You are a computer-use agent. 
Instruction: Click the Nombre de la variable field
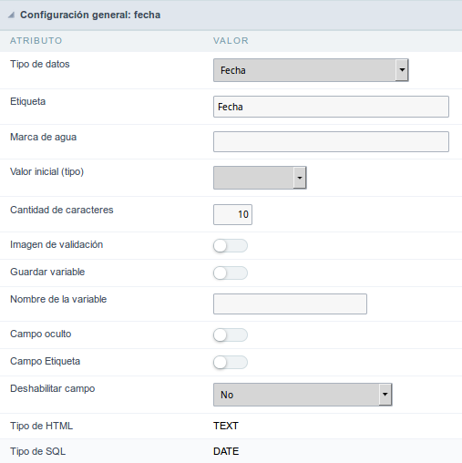290,304
